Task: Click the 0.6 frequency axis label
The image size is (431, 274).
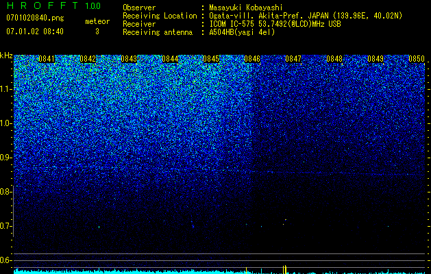Action: pyautogui.click(x=5, y=260)
